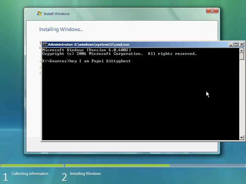The width and height of the screenshot is (246, 184).
Task: Click the cmd scrollbar down arrow
Action: tap(241, 137)
